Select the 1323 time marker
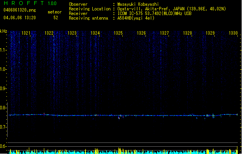242x154 pixels. pyautogui.click(x=72, y=33)
